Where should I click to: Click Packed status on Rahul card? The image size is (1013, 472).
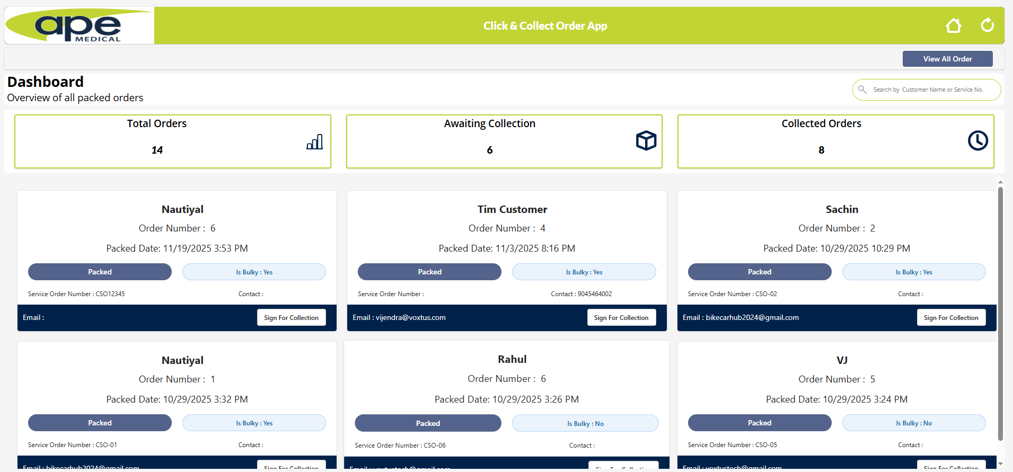pos(428,423)
